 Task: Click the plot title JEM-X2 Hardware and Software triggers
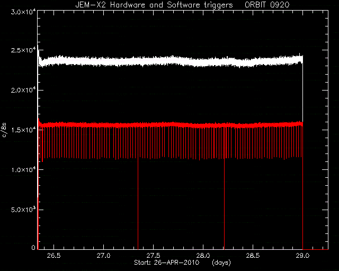pyautogui.click(x=154, y=5)
